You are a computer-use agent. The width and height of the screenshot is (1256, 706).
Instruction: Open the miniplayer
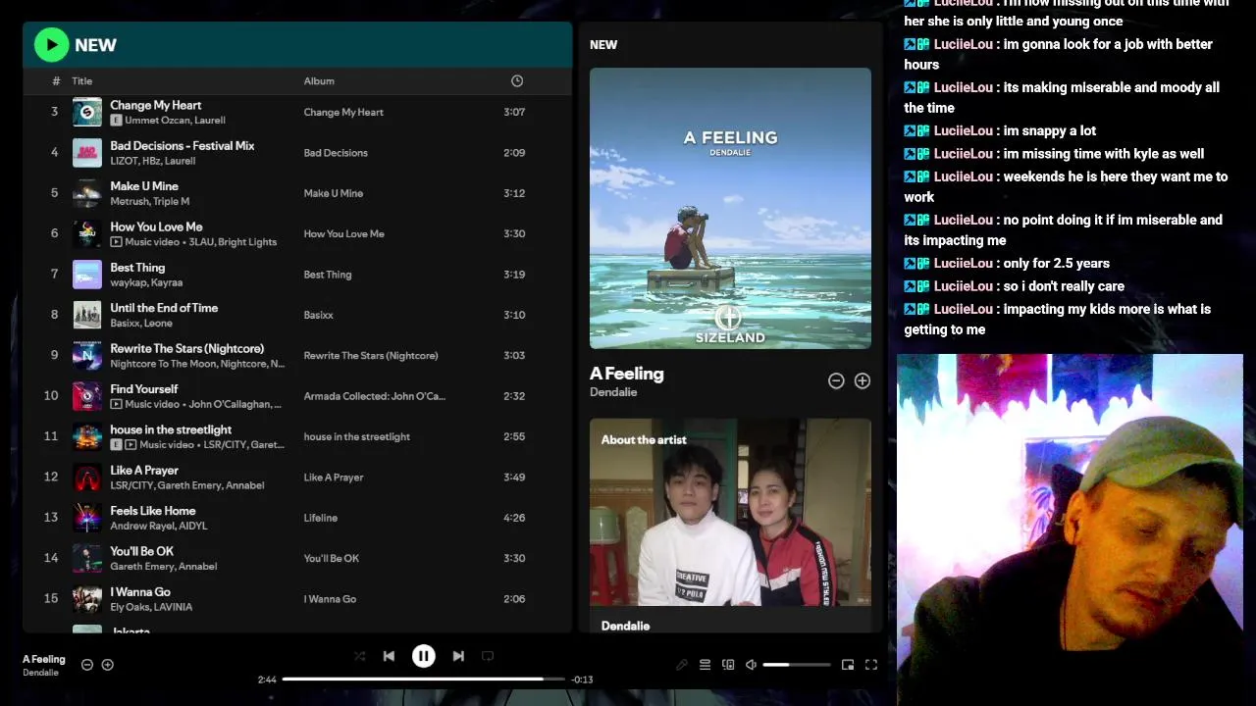[848, 665]
